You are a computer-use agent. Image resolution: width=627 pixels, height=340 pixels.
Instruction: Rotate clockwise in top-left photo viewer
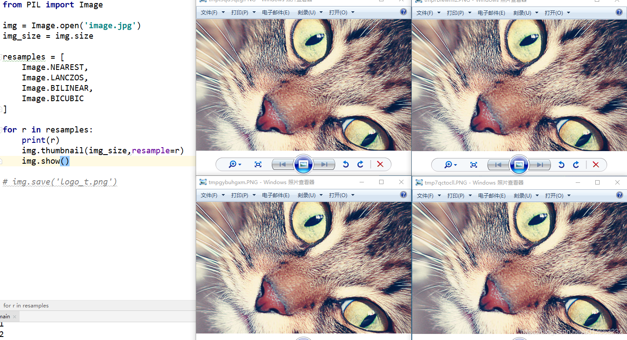coord(360,164)
